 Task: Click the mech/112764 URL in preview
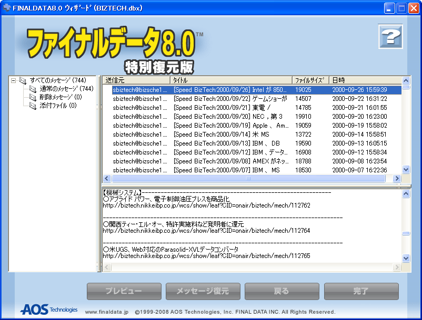click(x=206, y=231)
